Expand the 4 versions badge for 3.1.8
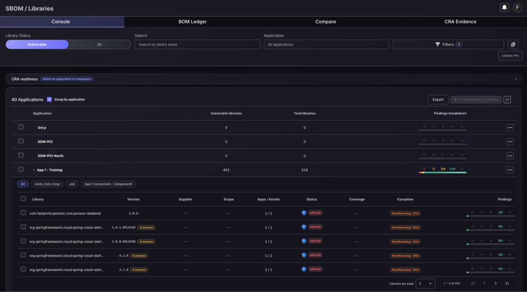The height and width of the screenshot is (292, 527). click(x=139, y=270)
